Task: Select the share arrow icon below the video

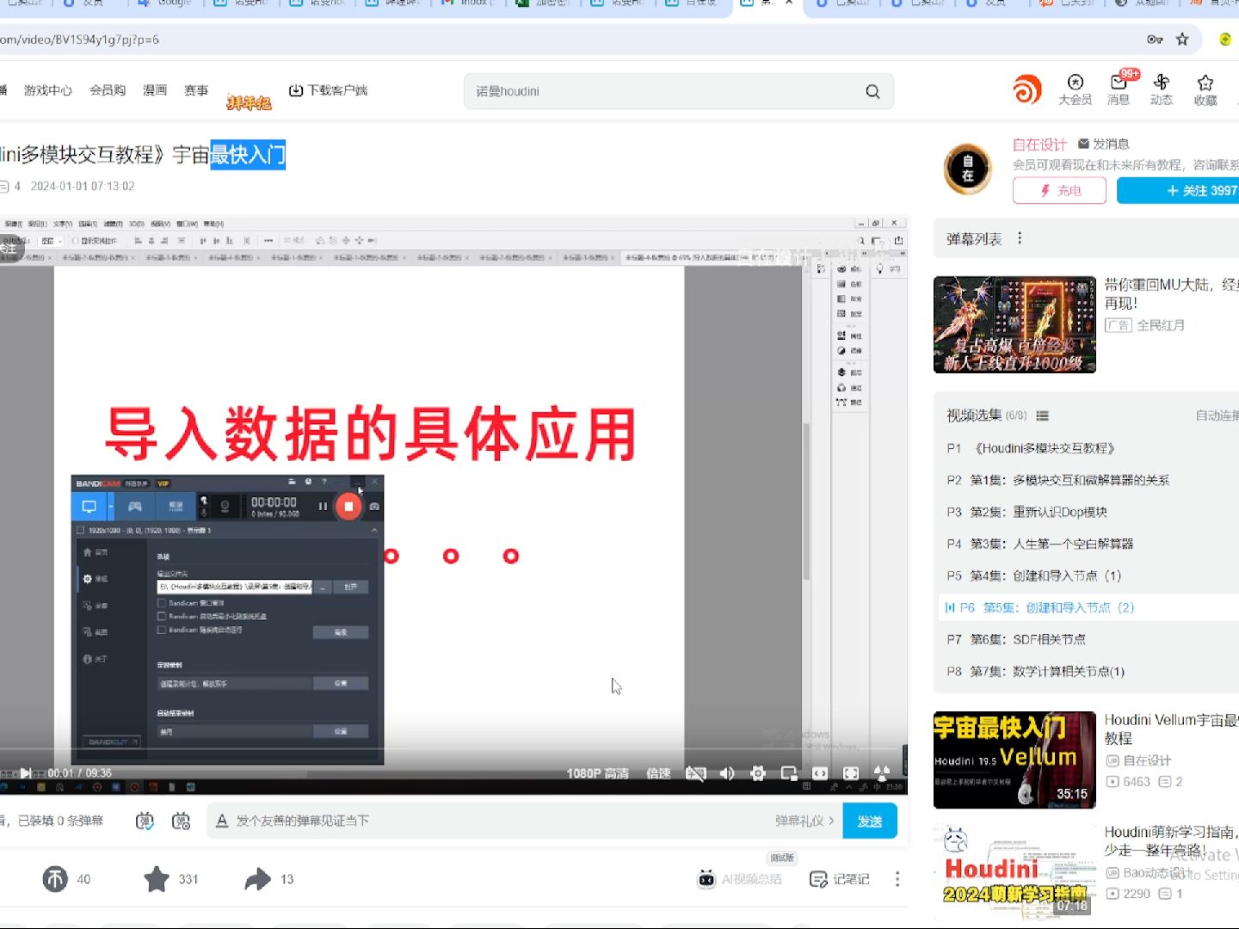Action: click(x=256, y=878)
